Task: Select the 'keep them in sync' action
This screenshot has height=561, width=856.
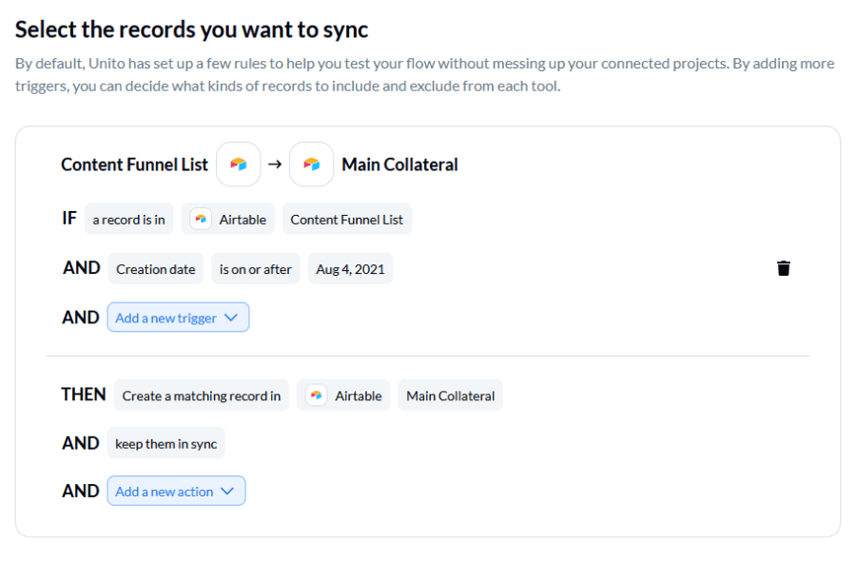Action: [165, 443]
